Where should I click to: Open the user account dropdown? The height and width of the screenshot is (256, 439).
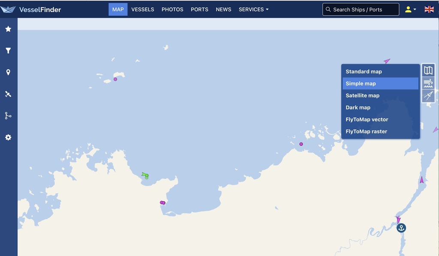pyautogui.click(x=410, y=9)
